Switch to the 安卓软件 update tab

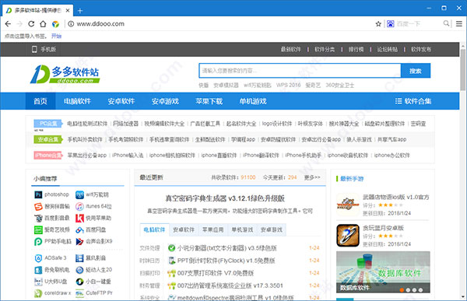[x=184, y=229]
